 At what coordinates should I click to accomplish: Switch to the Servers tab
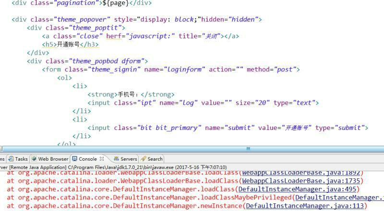[x=128, y=159]
